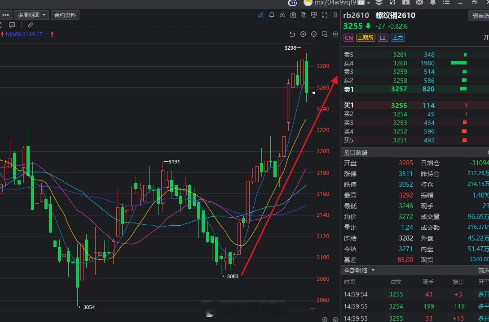The image size is (489, 322).
Task: Zoom in chart with plus icon
Action: point(303,34)
